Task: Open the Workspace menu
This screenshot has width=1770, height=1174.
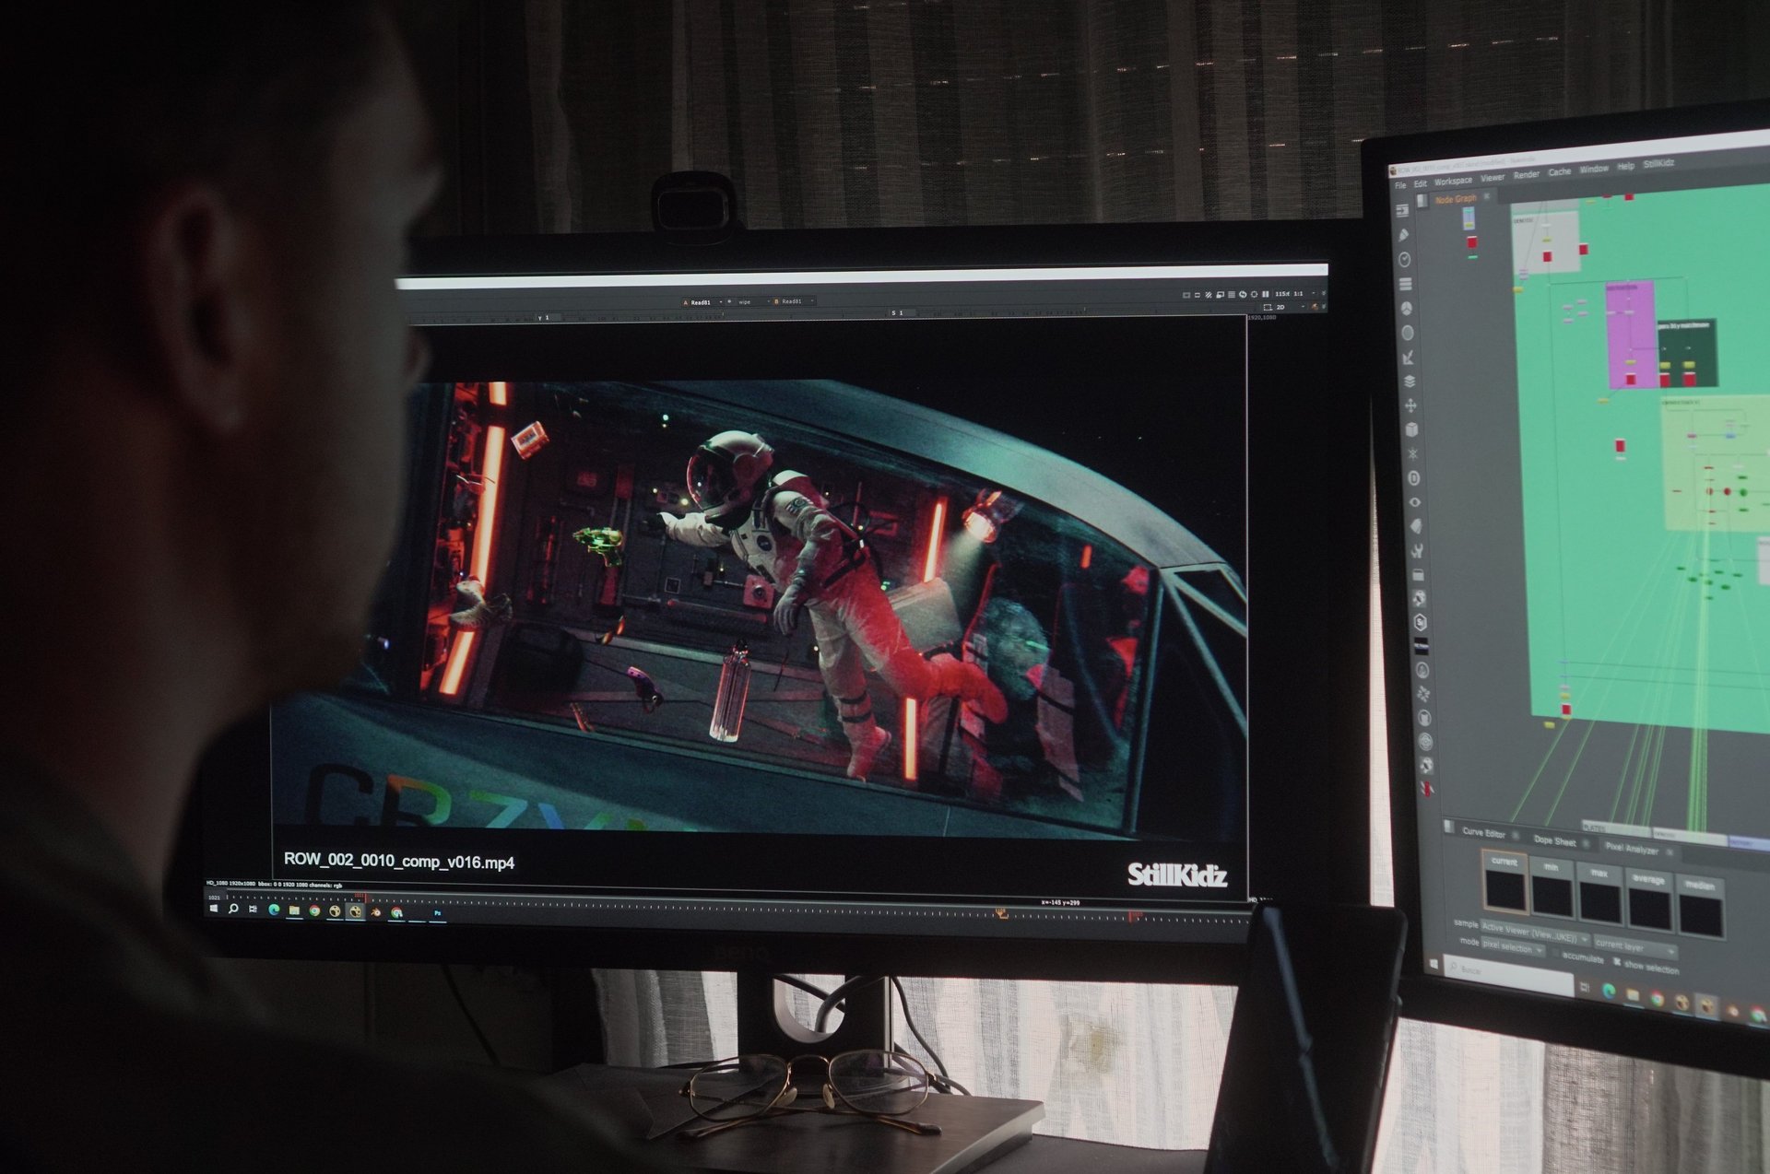Action: (x=1453, y=182)
